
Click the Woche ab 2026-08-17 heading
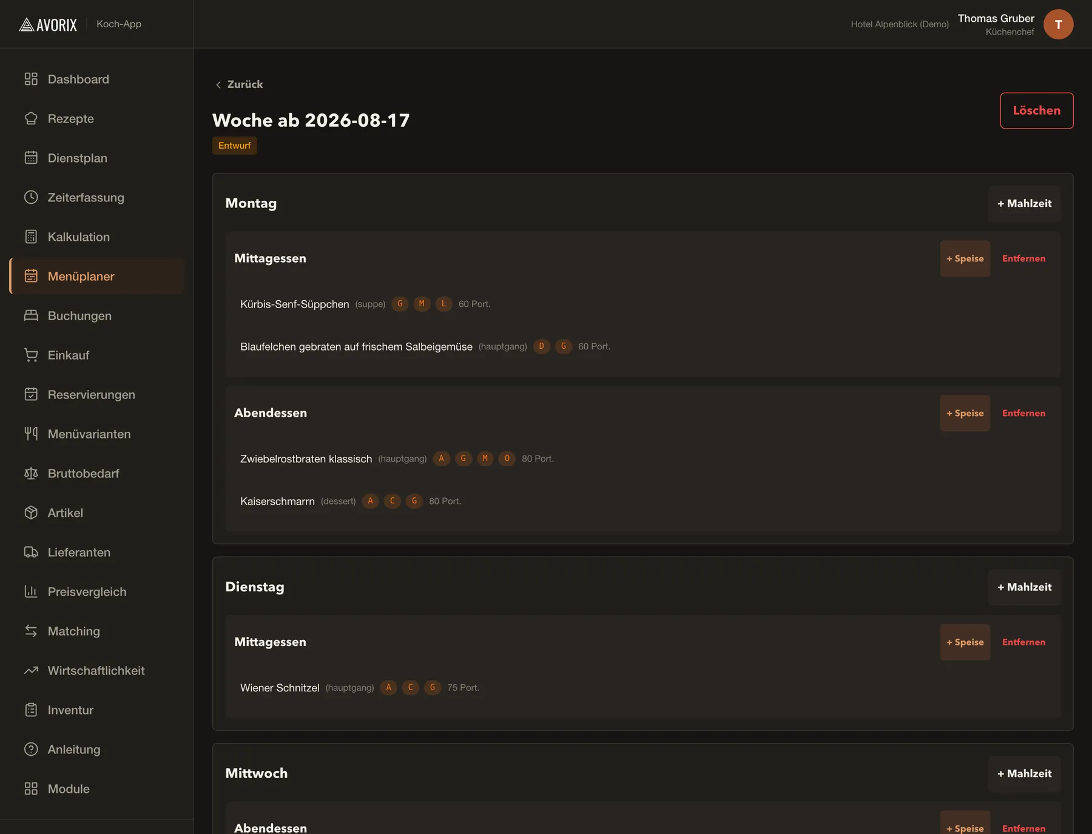point(311,120)
